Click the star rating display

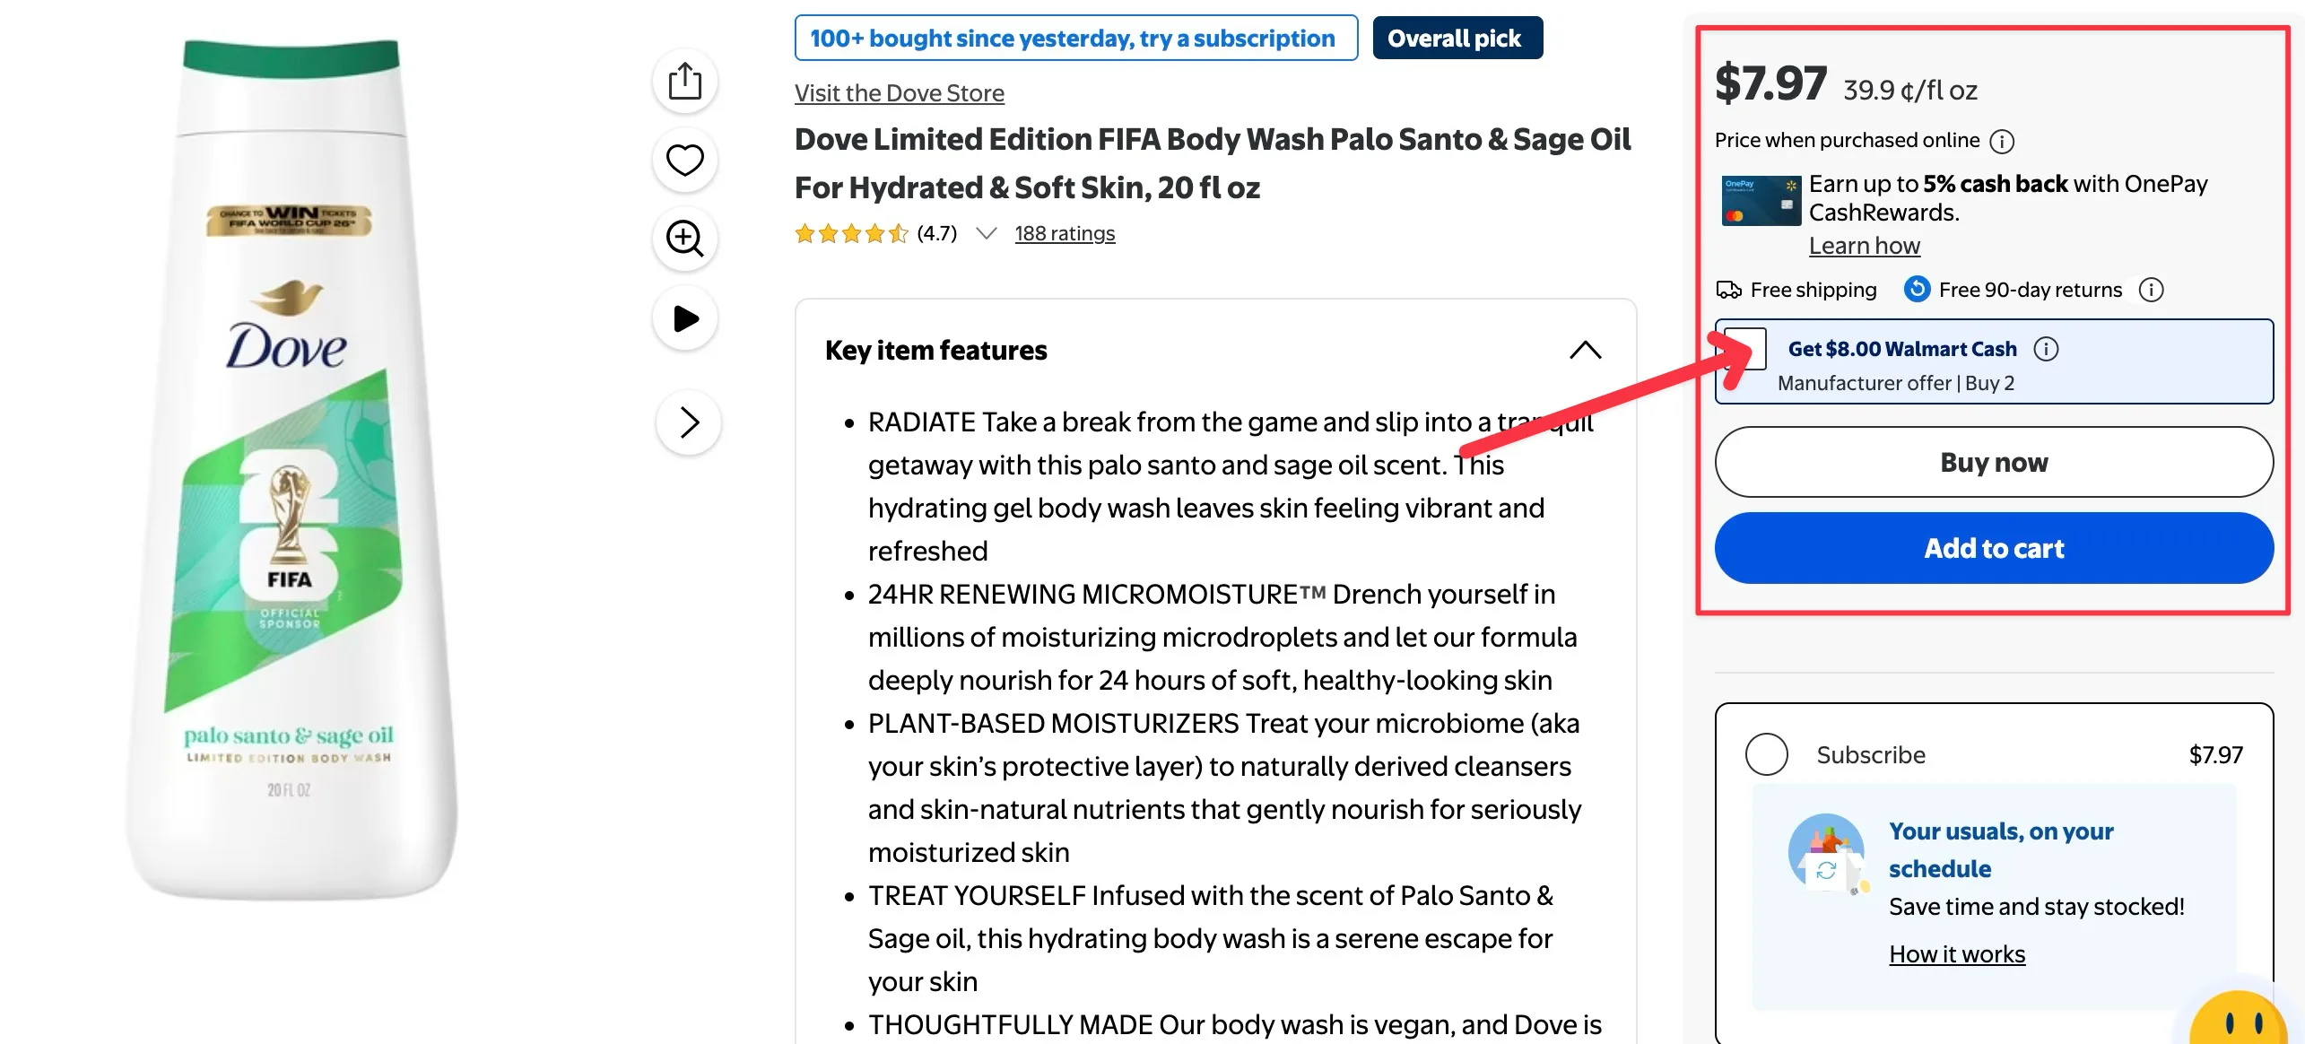coord(851,234)
